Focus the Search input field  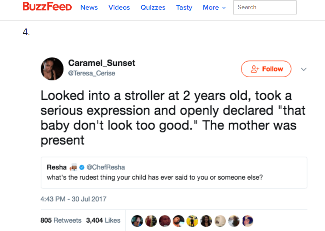pyautogui.click(x=265, y=7)
